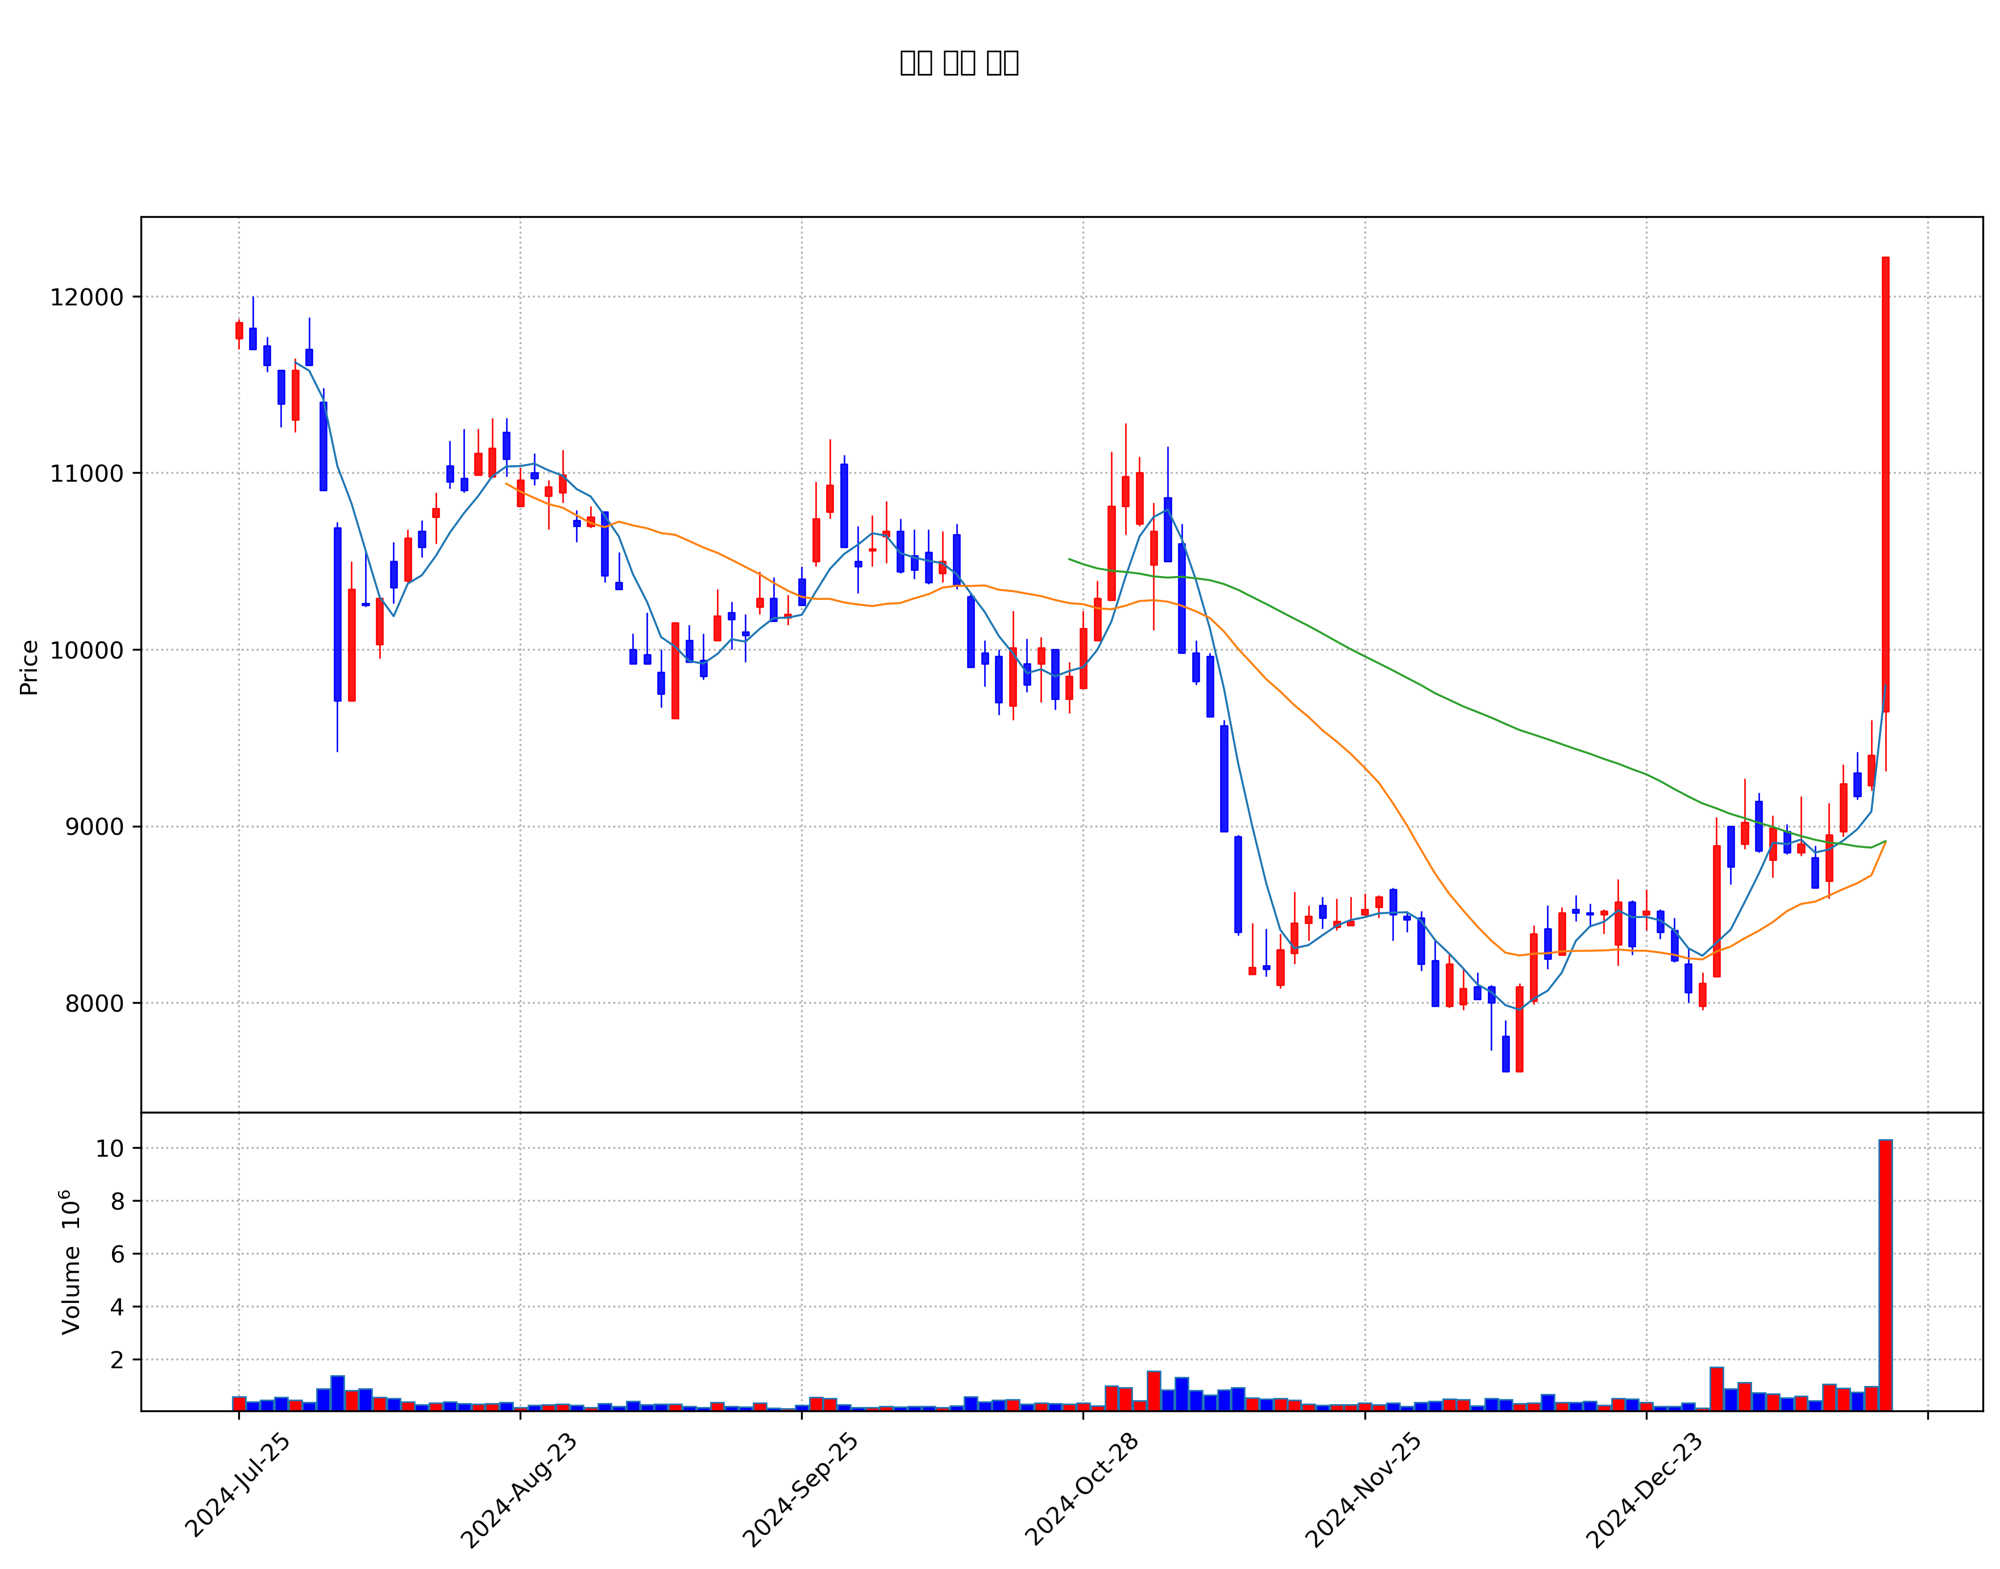Click the 2024-Jul-25 date label
The width and height of the screenshot is (2000, 1569).
tap(238, 1485)
